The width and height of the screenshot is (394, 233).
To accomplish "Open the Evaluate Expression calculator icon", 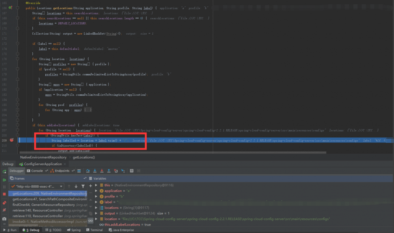I will pyautogui.click(x=131, y=170).
